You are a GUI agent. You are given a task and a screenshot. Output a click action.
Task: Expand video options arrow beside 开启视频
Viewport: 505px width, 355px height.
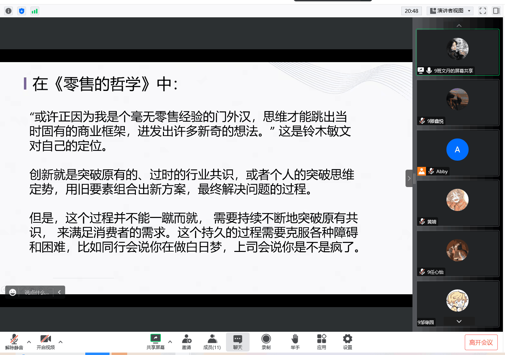click(61, 342)
